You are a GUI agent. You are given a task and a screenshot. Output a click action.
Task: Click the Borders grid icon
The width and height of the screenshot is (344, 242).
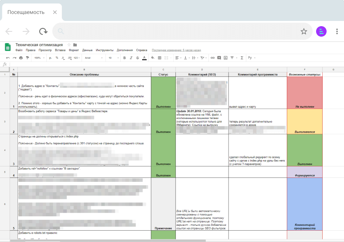[x=160, y=58]
